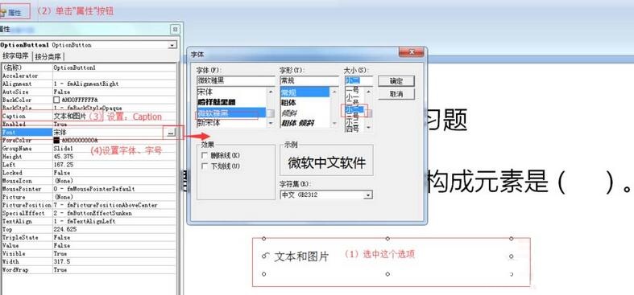This screenshot has height=295, width=634.
Task: Select the PicturePosition property row
Action: tap(89, 205)
